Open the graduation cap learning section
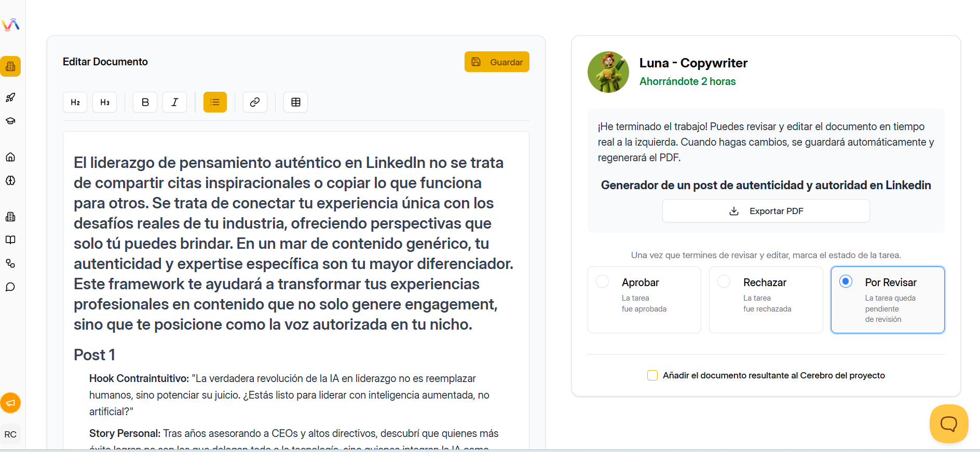 (x=10, y=121)
